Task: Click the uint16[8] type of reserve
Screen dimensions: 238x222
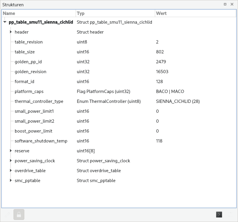Action: pyautogui.click(x=86, y=151)
